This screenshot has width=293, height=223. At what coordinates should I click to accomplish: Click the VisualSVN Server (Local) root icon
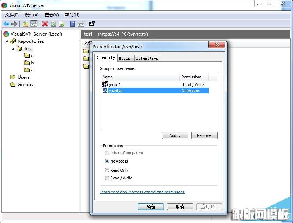point(6,34)
